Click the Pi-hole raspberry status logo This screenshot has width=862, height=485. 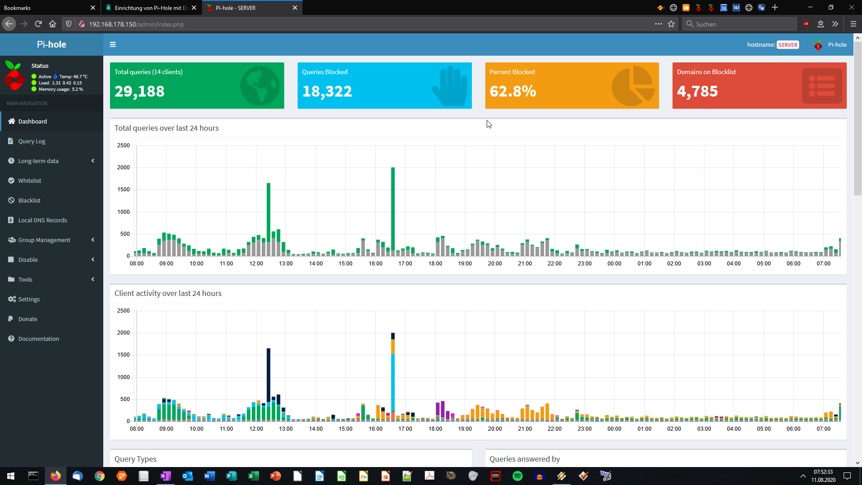tap(14, 76)
